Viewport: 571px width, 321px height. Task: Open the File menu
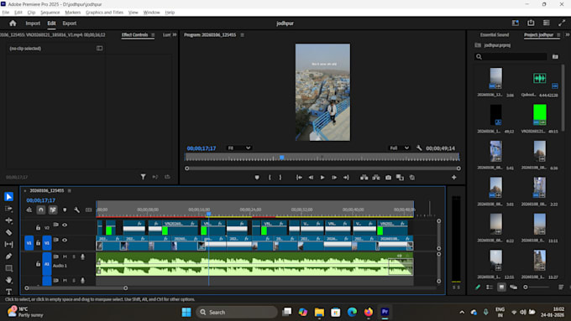pyautogui.click(x=6, y=13)
